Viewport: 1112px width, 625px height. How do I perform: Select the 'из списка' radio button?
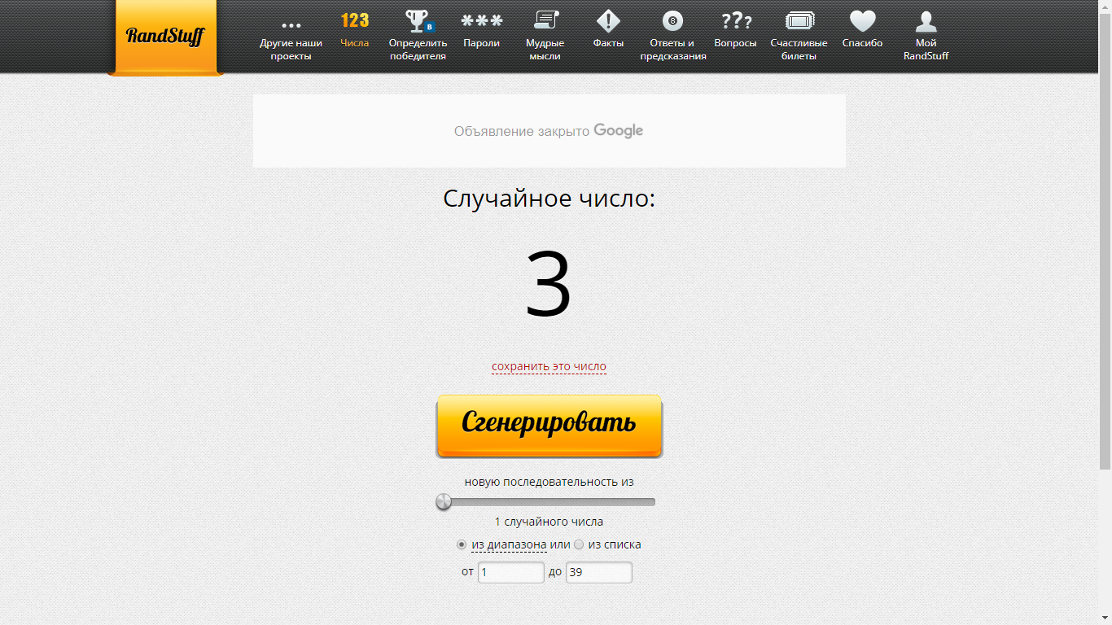click(x=579, y=544)
